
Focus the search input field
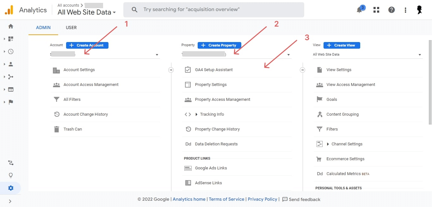(214, 10)
